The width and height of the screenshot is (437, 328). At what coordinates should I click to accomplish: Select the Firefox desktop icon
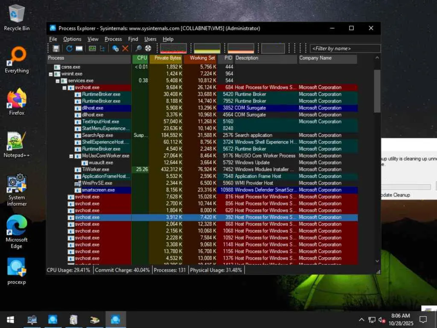click(17, 102)
